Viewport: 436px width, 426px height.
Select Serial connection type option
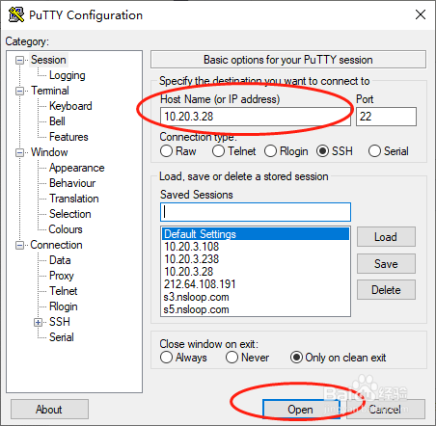pos(374,151)
